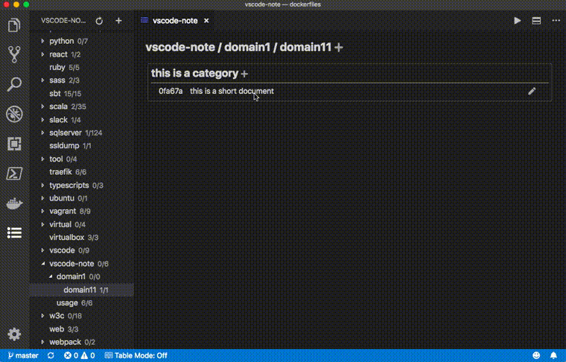Image resolution: width=566 pixels, height=362 pixels.
Task: Synchronize changes in status bar
Action: 51,355
